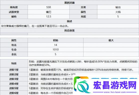Select the 拟态效果 section header

[x=69, y=30]
